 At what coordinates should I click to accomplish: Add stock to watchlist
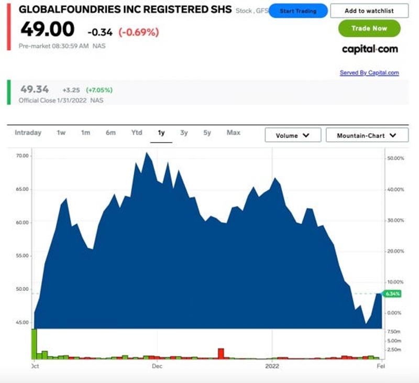(369, 11)
